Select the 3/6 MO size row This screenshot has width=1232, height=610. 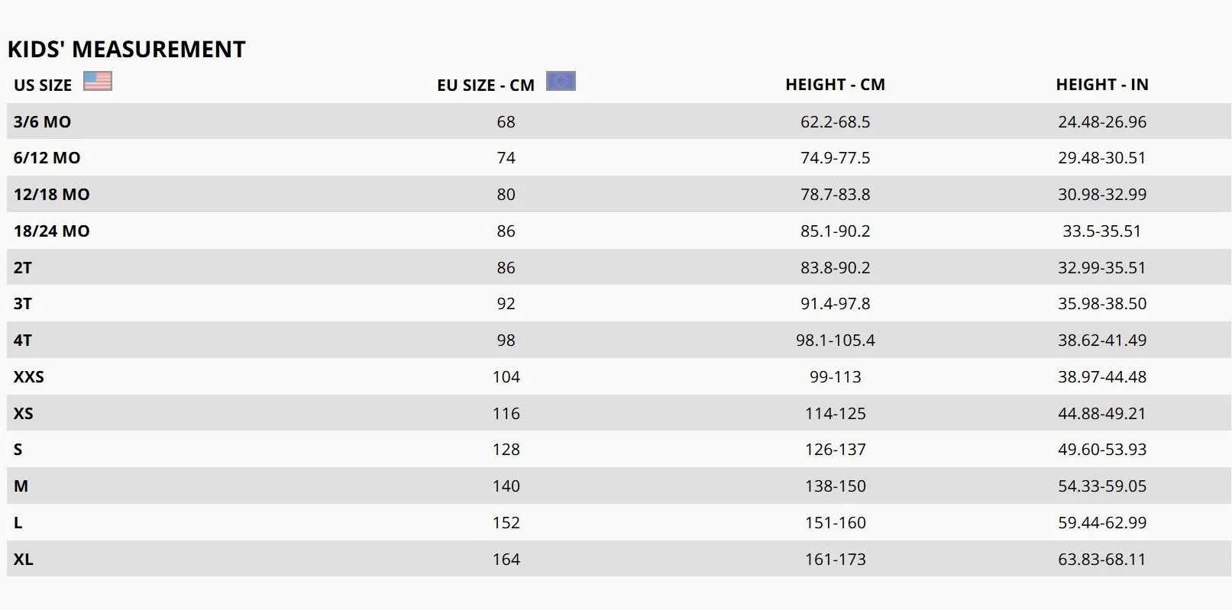tap(619, 121)
